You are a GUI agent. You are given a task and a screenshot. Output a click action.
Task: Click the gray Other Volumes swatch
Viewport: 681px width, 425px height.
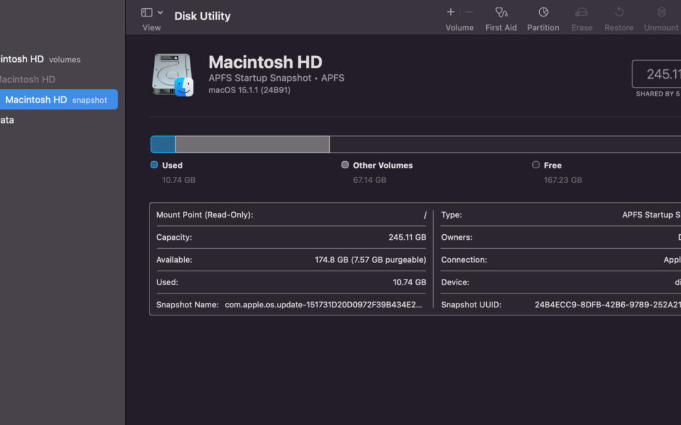(x=345, y=165)
